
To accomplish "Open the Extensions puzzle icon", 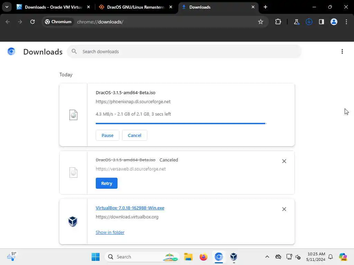I will tap(278, 22).
